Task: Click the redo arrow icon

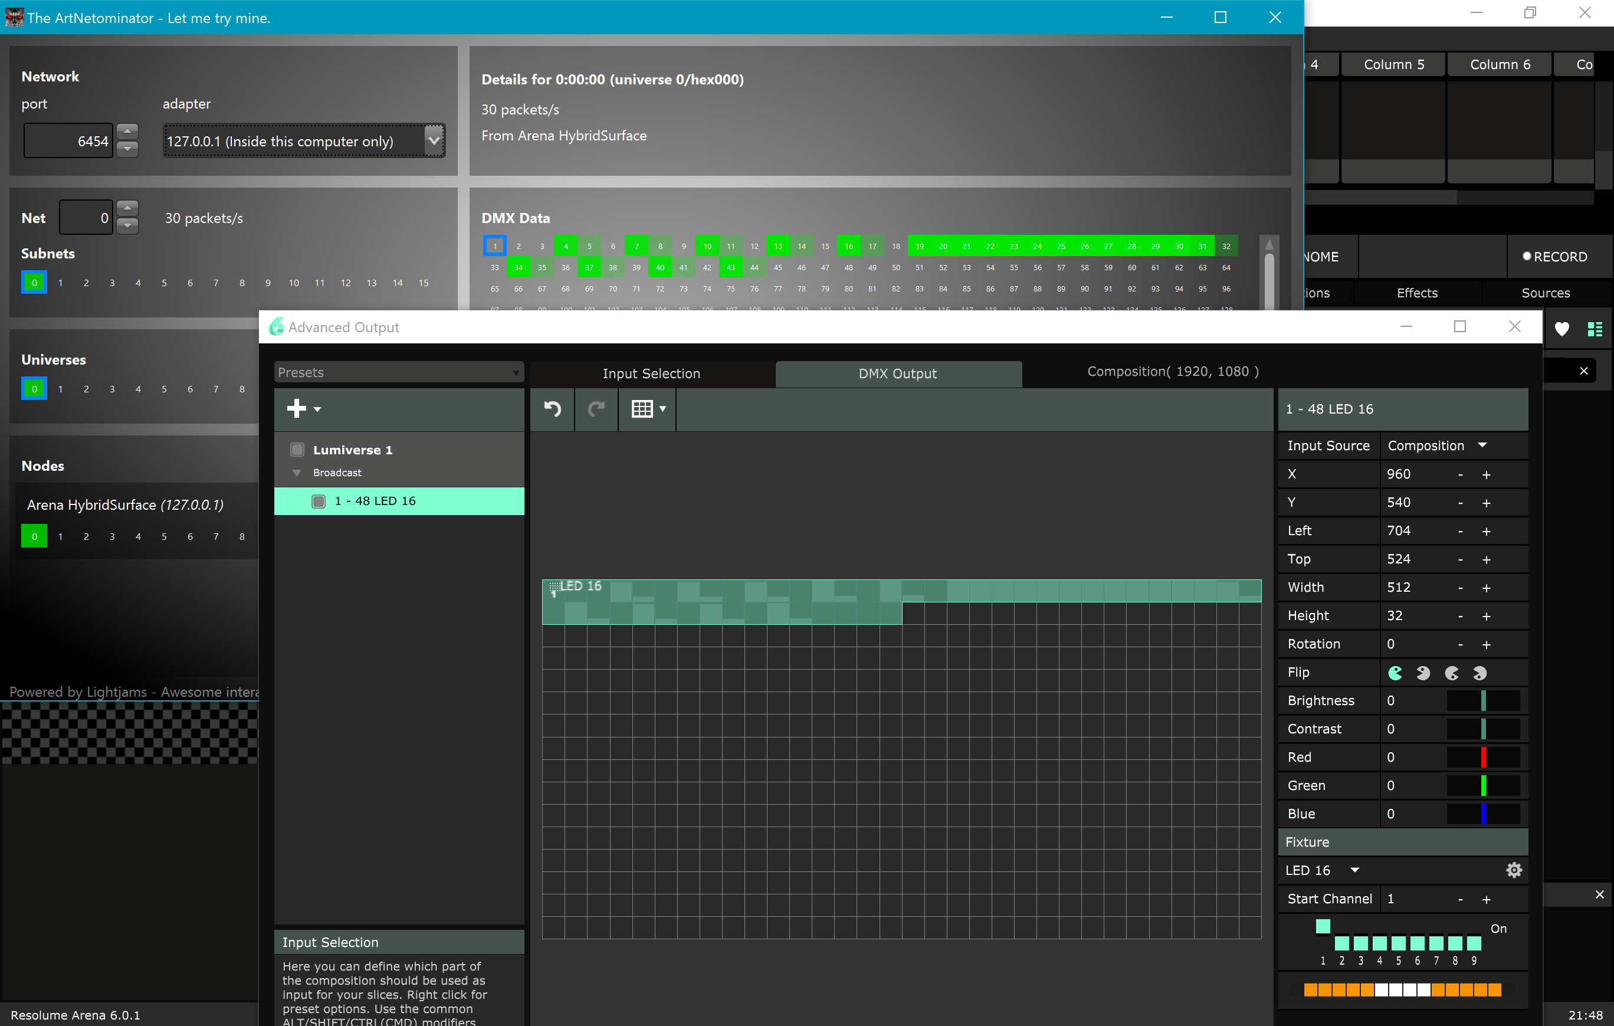Action: (596, 409)
